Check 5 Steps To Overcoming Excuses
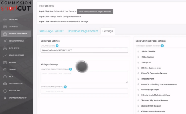 coord(138,73)
